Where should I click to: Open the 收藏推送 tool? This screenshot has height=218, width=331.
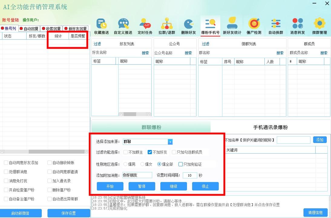pos(102,26)
